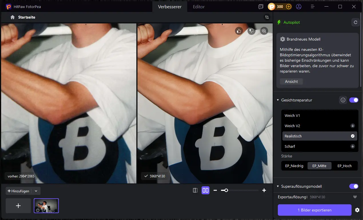Collapse the Gesichtsreparatur section
363x220 pixels.
tap(278, 100)
